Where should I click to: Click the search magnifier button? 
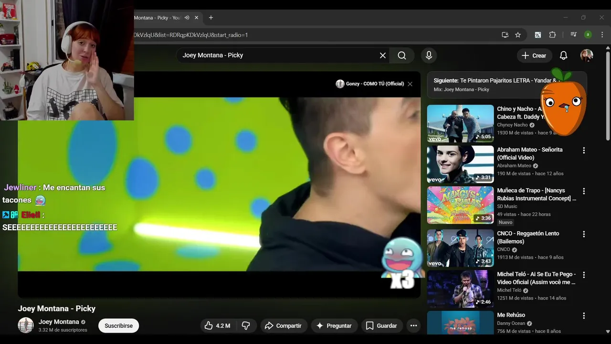(402, 55)
